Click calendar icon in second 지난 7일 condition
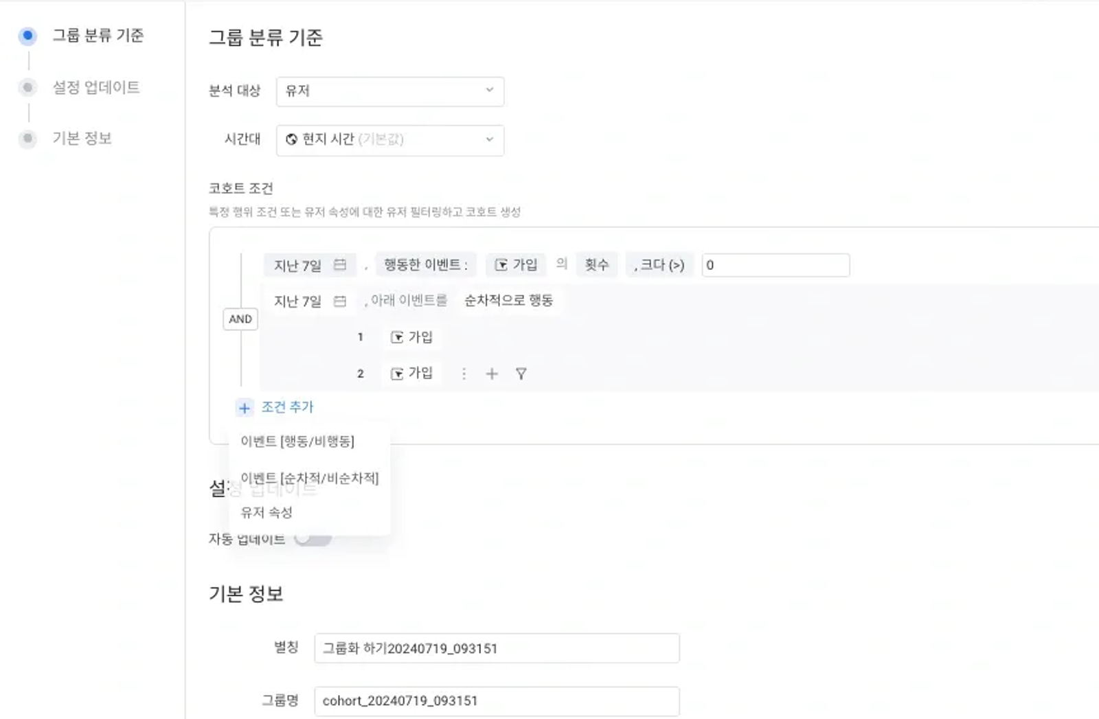1099x719 pixels. point(340,301)
